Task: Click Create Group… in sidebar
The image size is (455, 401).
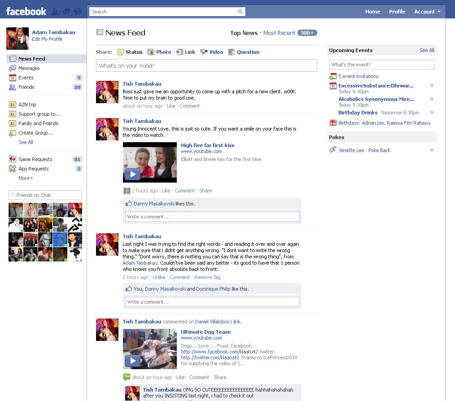Action: point(35,133)
